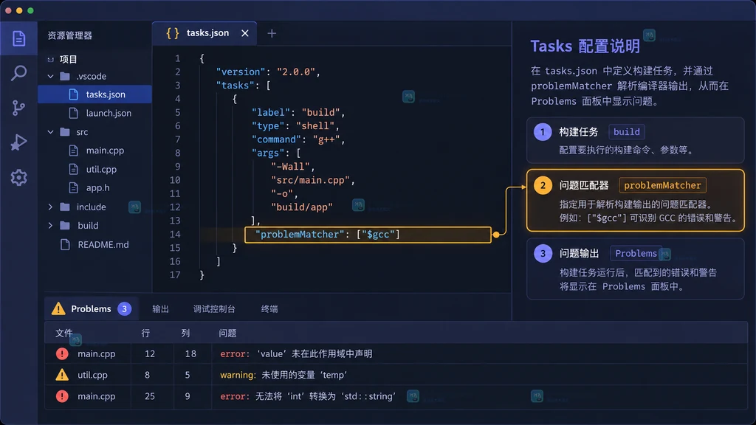Open tasks.json in the explorer tree
The width and height of the screenshot is (756, 425).
(95, 94)
